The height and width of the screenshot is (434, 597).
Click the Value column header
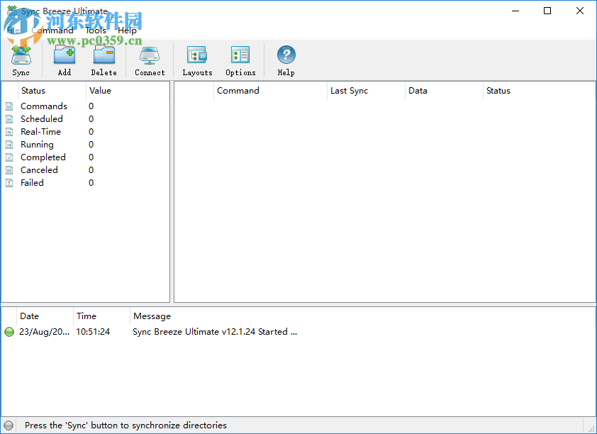[x=100, y=91]
